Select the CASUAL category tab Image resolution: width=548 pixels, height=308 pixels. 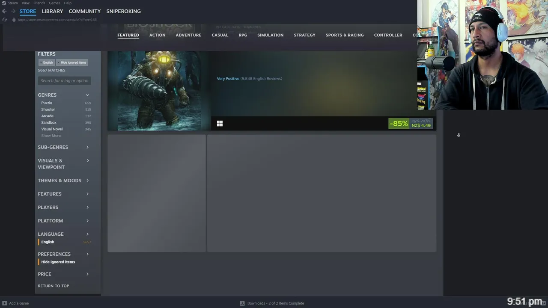(x=220, y=35)
